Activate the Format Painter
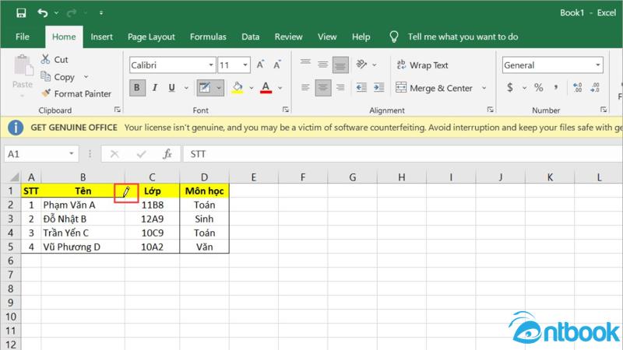 point(76,93)
